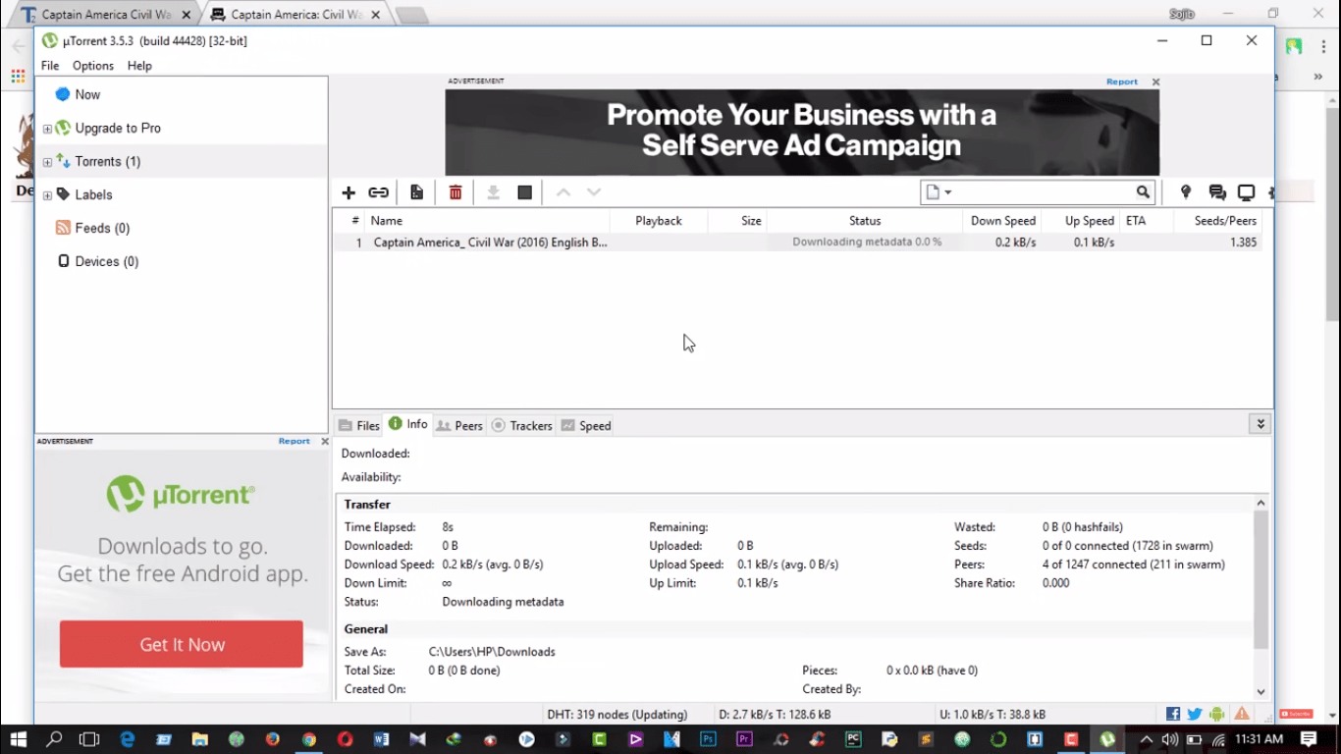The image size is (1341, 754).
Task: Open the Help menu
Action: tap(139, 66)
